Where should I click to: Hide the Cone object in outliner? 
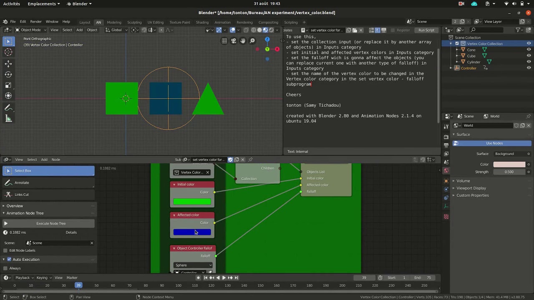[529, 50]
